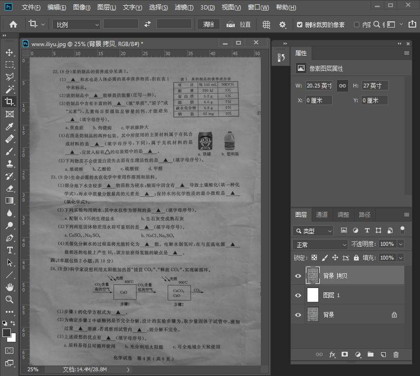Open the 滤镜(T) menu

click(184, 7)
